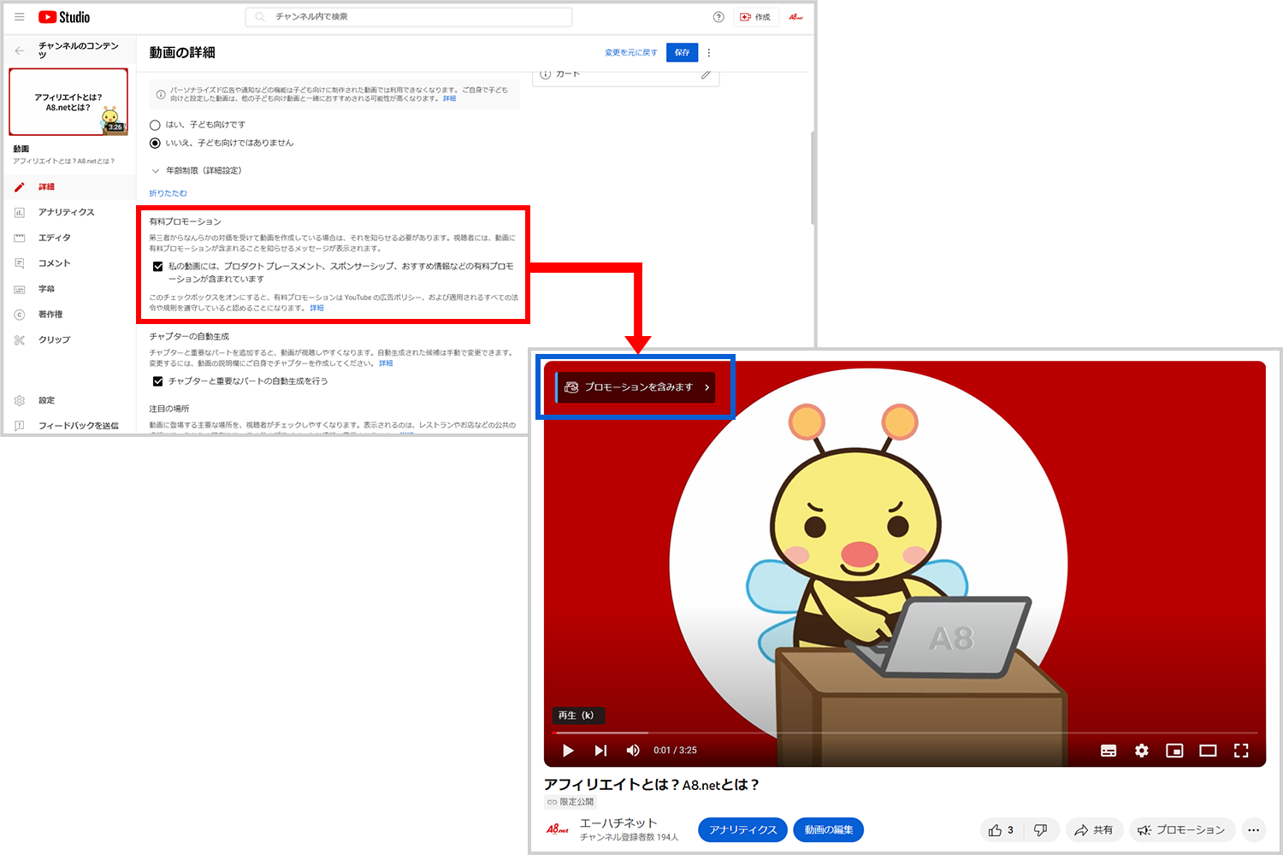Click the 0:01 / 3:25 time display
The height and width of the screenshot is (855, 1283).
675,751
